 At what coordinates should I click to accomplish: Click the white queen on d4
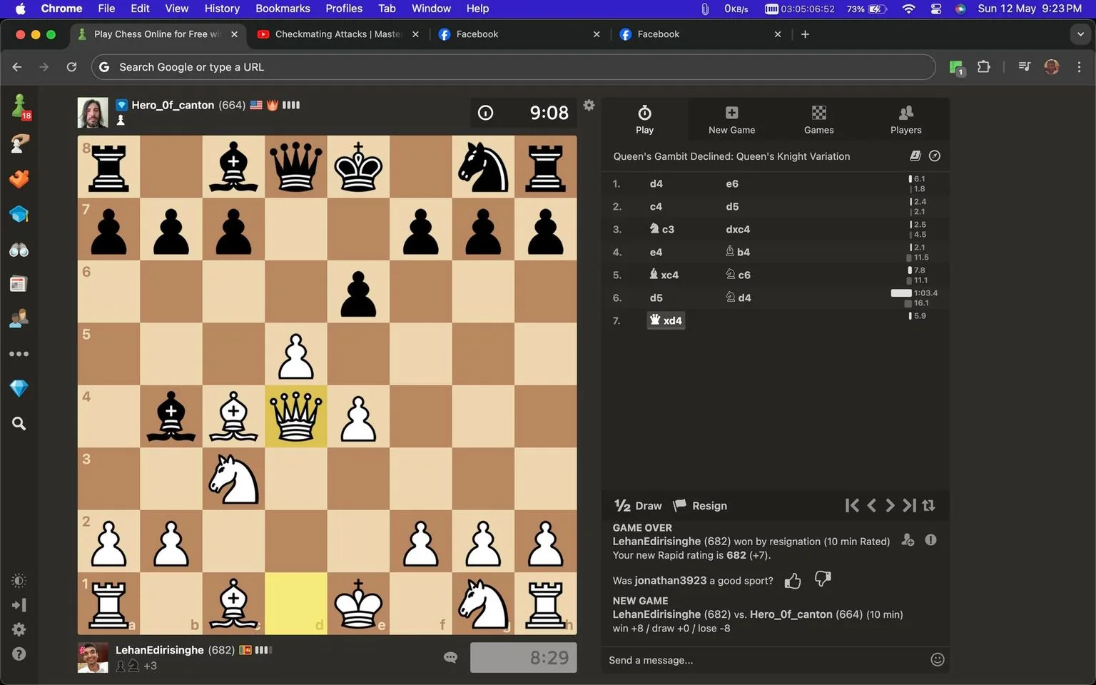296,417
